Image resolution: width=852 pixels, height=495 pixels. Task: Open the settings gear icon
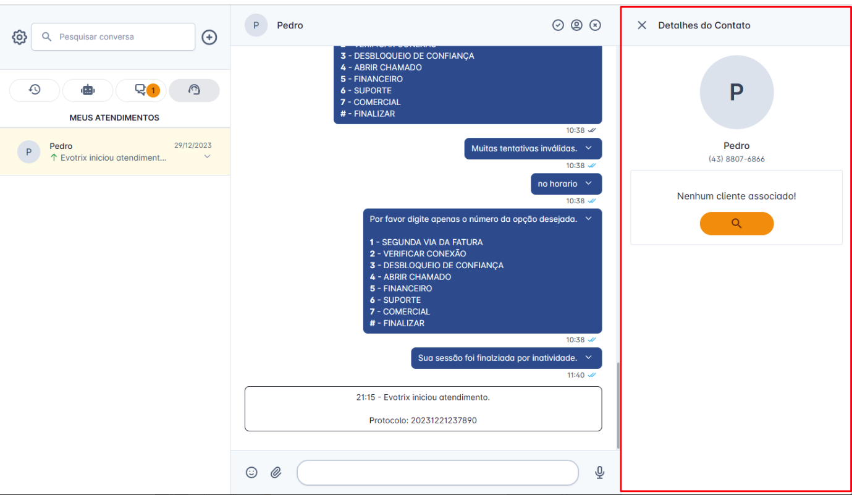[x=19, y=37]
